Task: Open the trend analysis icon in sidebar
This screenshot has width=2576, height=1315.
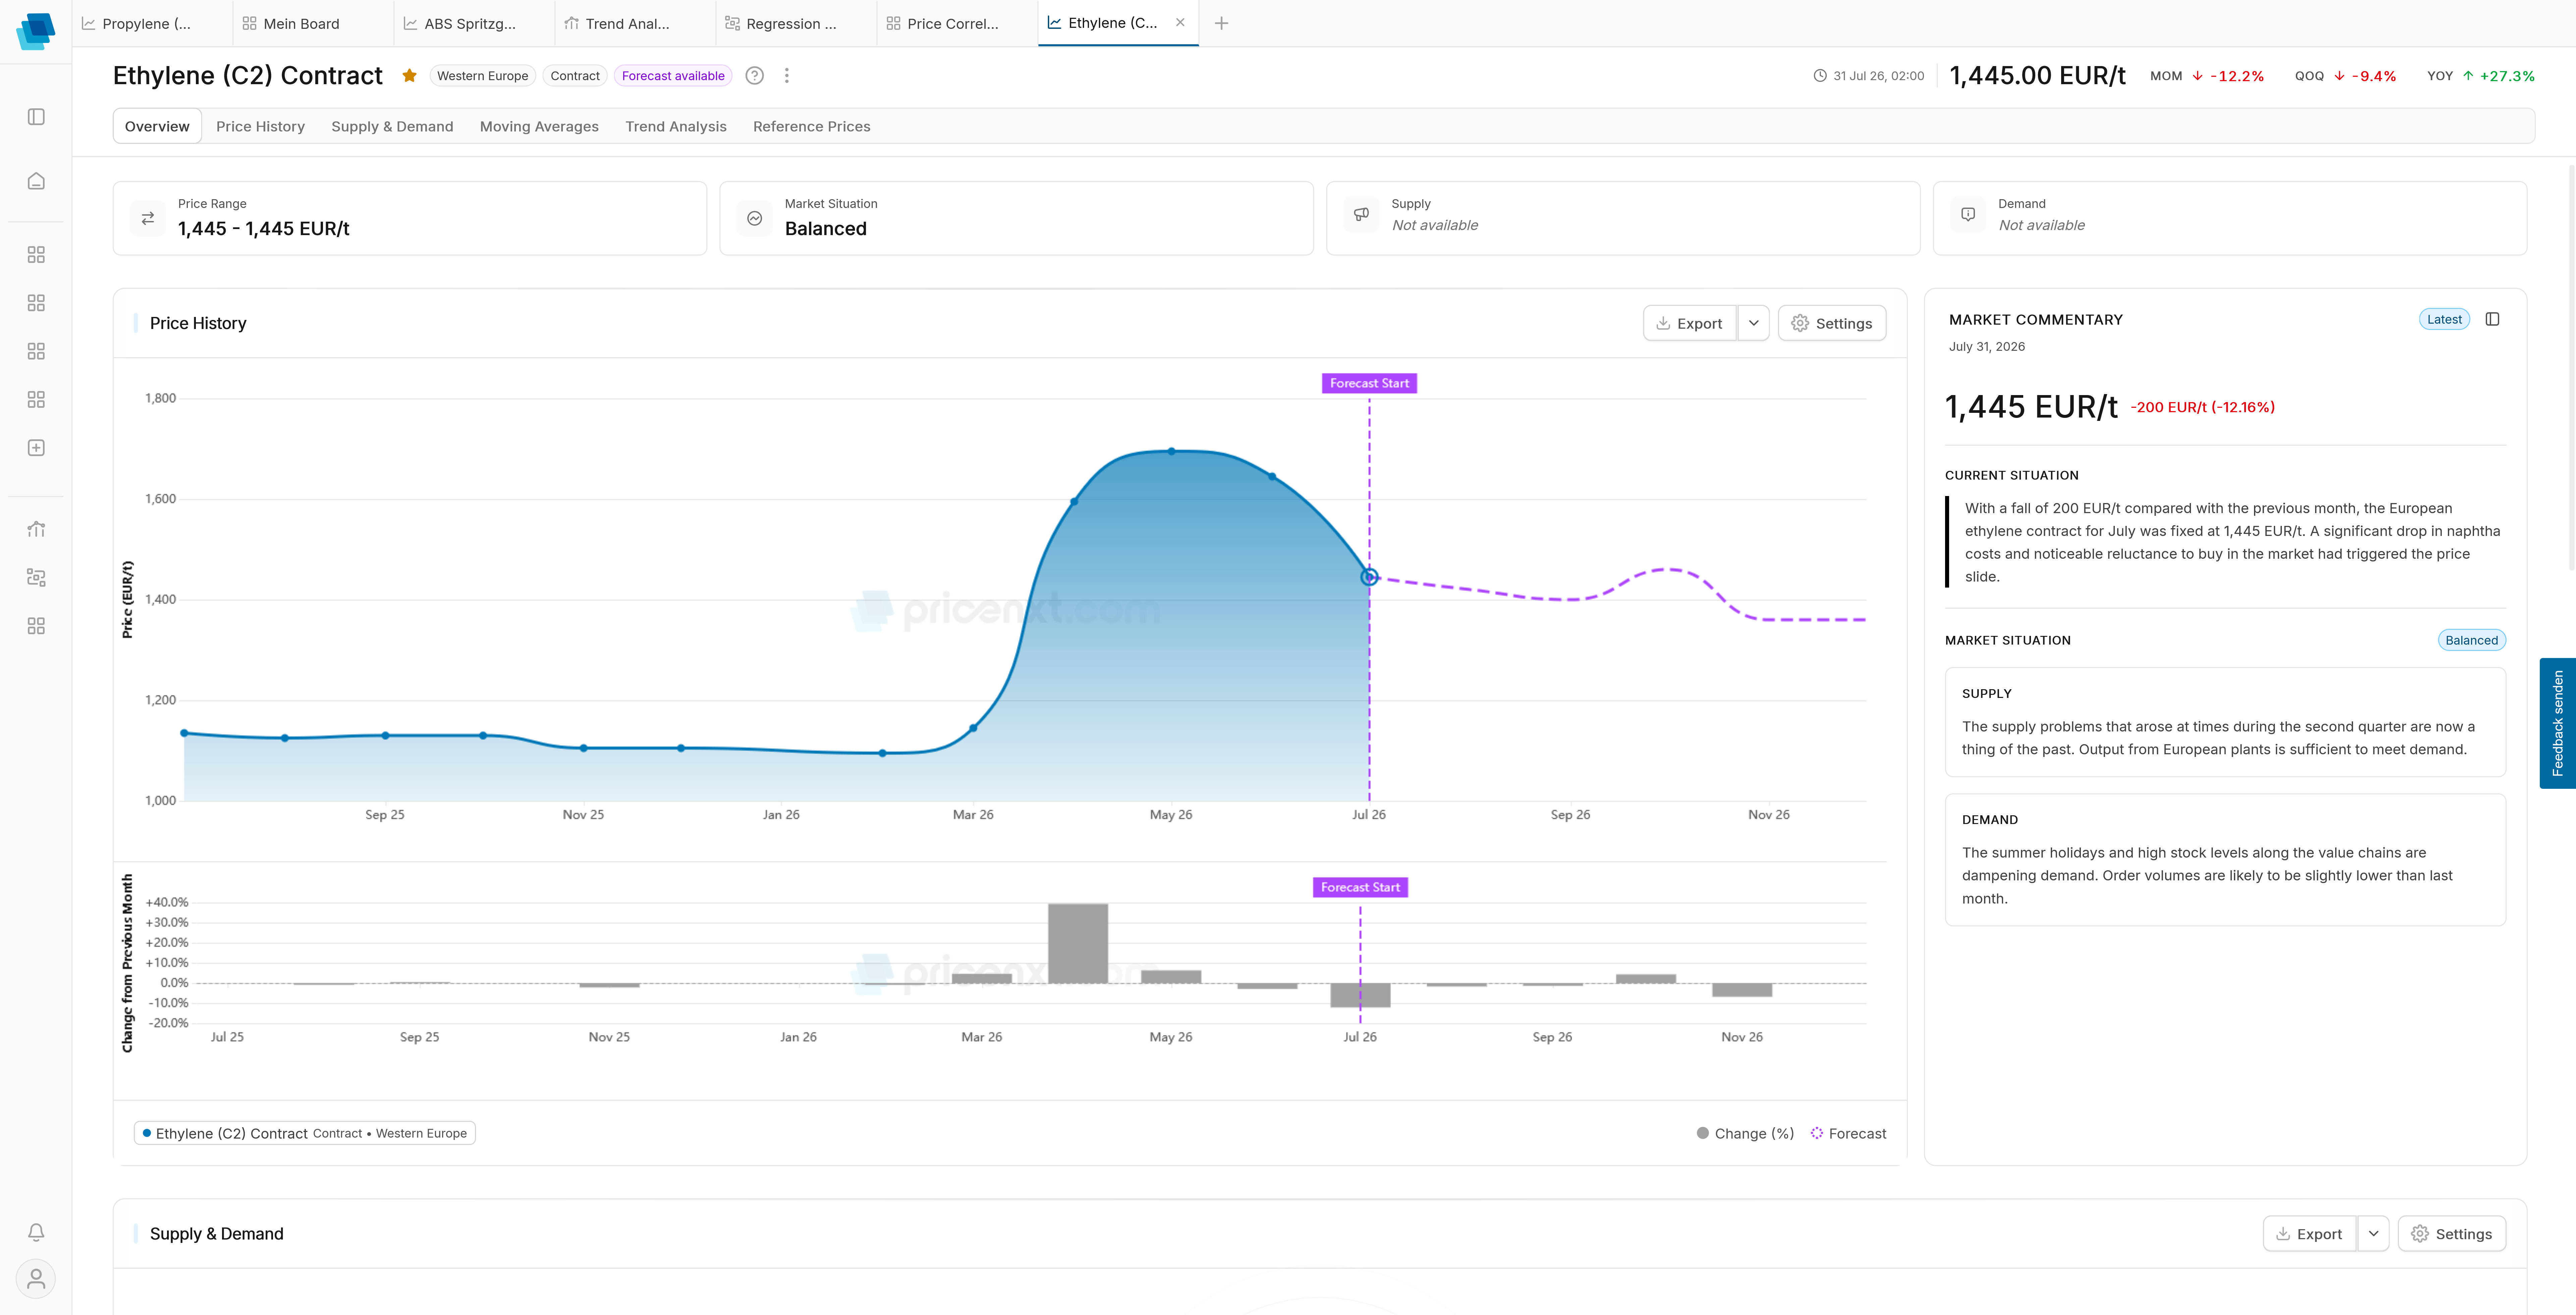Action: (36, 529)
